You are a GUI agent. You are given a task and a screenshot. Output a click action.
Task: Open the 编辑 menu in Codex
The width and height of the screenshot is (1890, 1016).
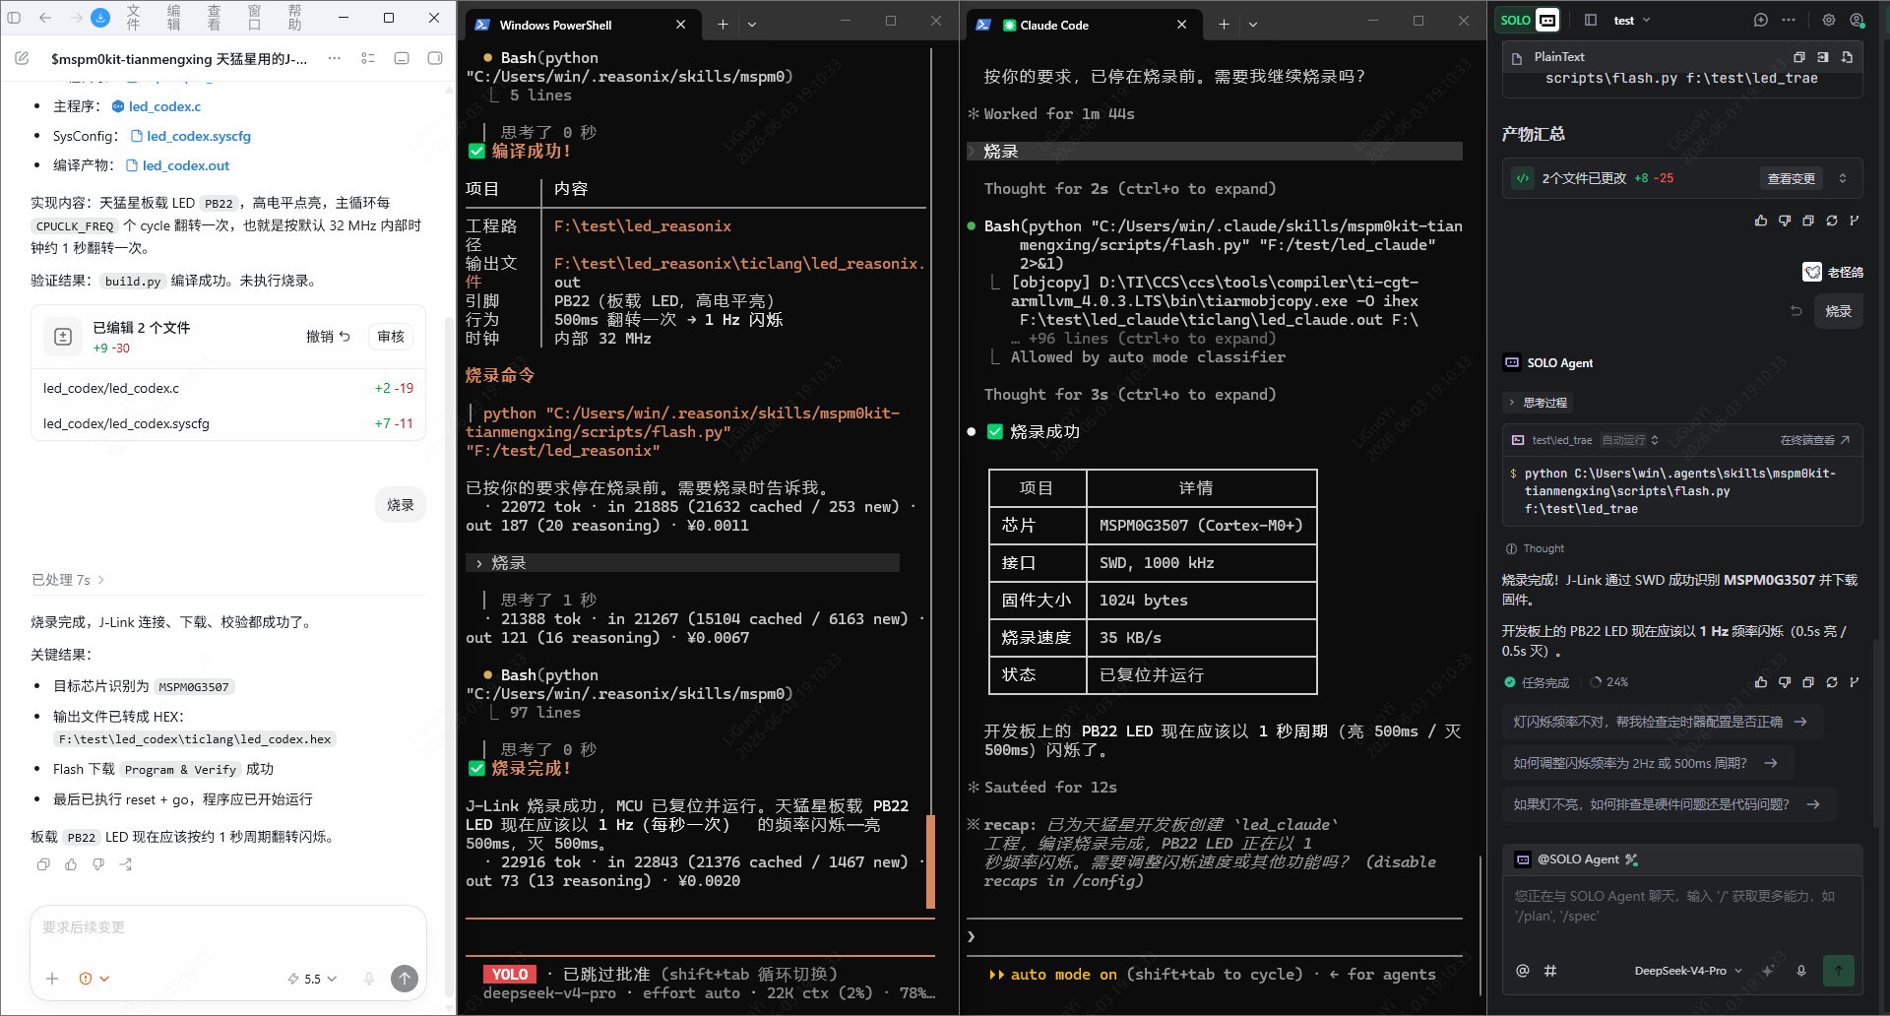[x=173, y=18]
